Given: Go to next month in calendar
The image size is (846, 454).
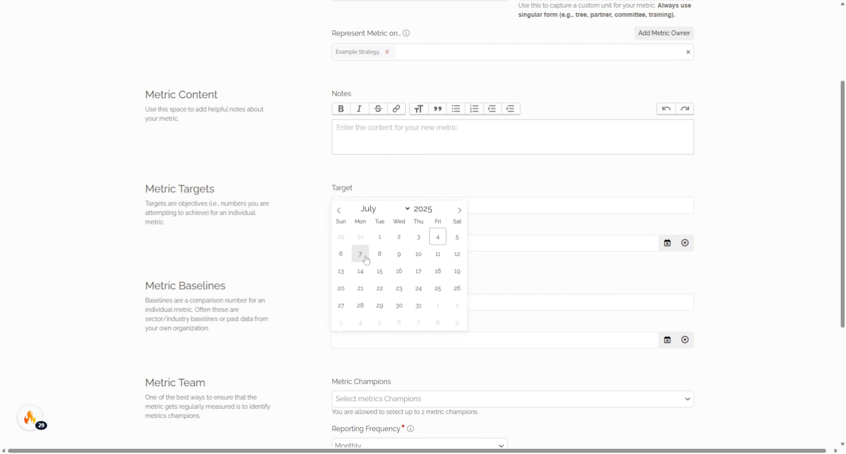Looking at the screenshot, I should [x=459, y=210].
